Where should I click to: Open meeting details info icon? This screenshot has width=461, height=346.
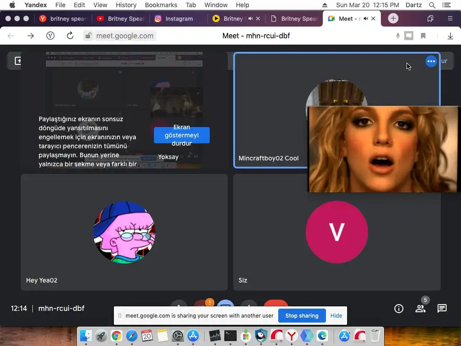coord(399,308)
